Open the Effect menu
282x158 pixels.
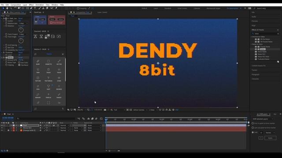click(x=31, y=5)
